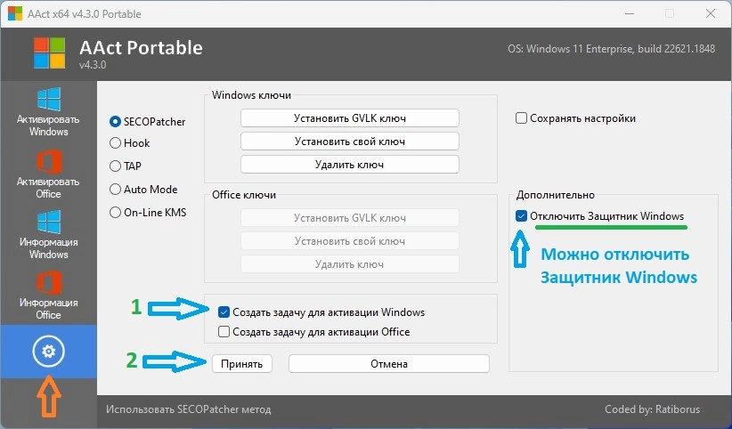
Task: Enable the Сохранять настройки checkbox
Action: [x=521, y=117]
